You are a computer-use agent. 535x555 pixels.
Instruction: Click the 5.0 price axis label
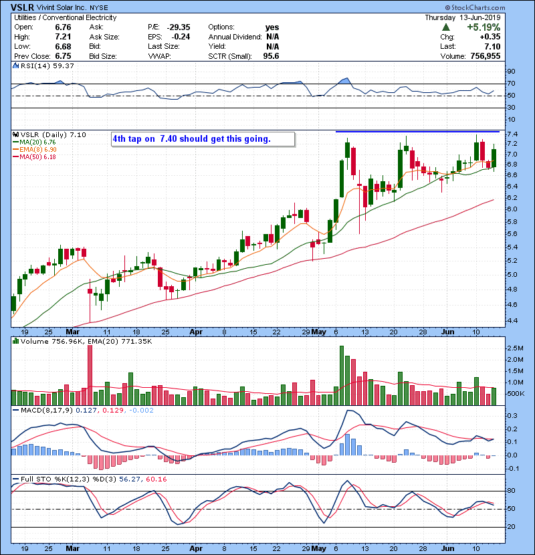(x=512, y=275)
